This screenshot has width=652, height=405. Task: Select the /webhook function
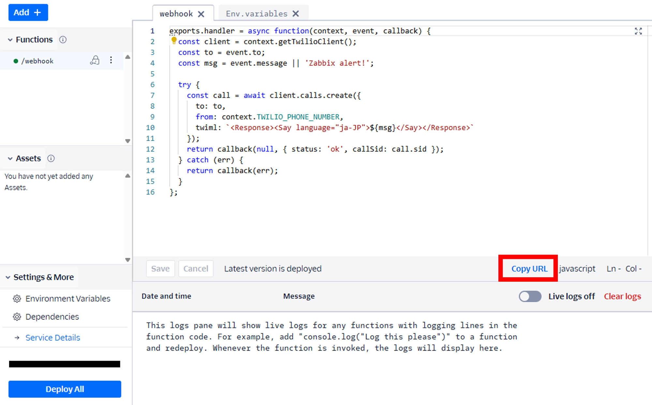37,61
